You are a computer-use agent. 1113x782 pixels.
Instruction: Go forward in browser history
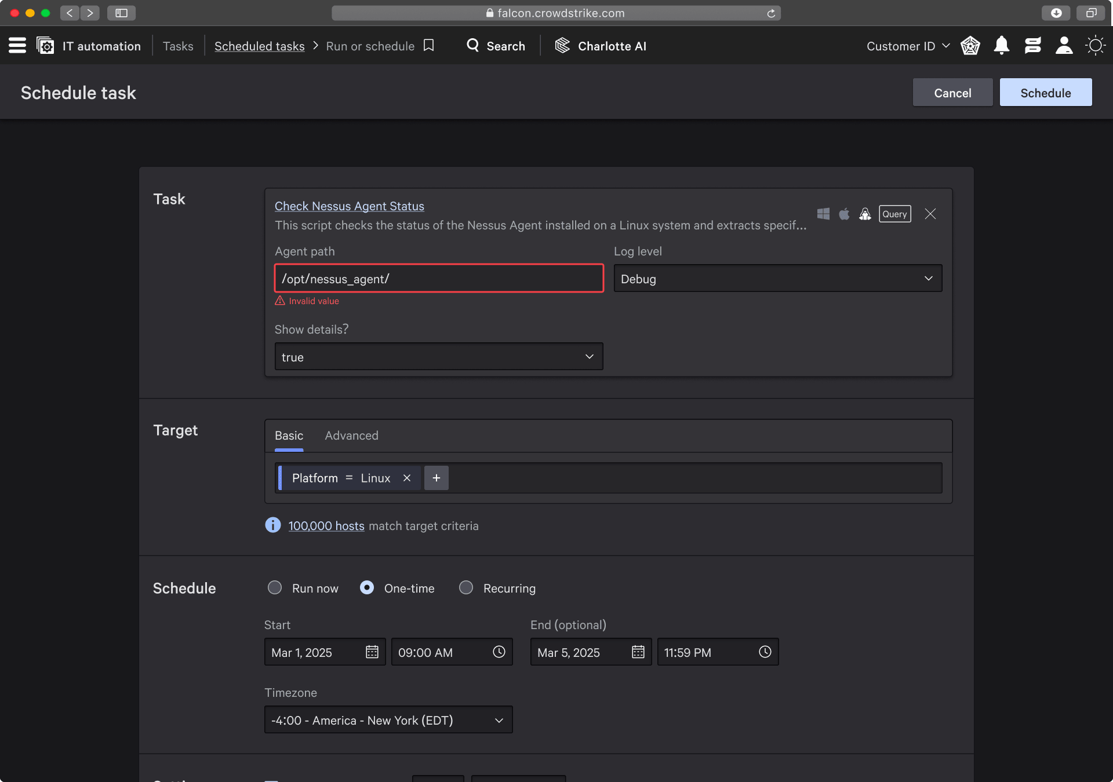(x=90, y=13)
